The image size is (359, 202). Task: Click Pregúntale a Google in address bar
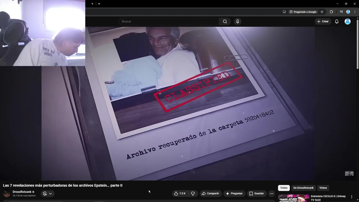click(x=303, y=12)
